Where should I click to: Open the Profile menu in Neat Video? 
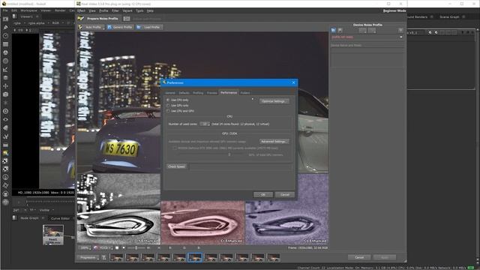[x=103, y=10]
